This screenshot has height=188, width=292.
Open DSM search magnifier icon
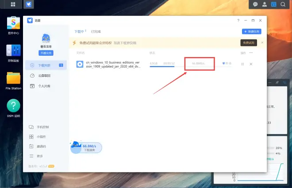tap(283, 4)
